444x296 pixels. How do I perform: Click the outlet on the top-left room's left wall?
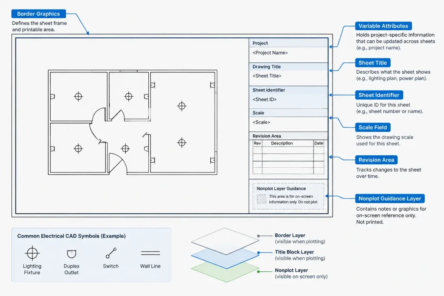pyautogui.click(x=52, y=97)
